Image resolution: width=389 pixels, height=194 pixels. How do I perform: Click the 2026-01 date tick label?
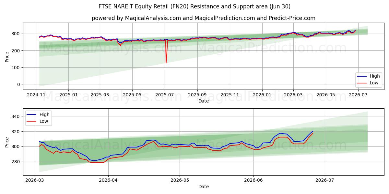coord(262,95)
